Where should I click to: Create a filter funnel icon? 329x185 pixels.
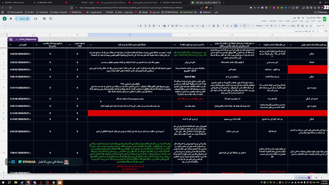168,26
